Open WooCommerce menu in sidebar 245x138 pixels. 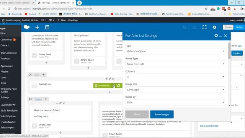click(8, 53)
